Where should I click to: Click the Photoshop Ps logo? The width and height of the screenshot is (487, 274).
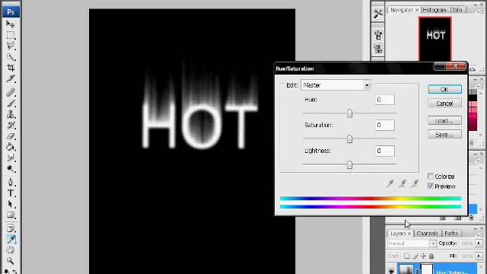[x=11, y=12]
